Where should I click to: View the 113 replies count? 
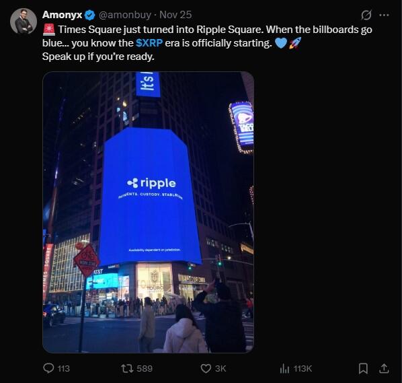point(64,369)
